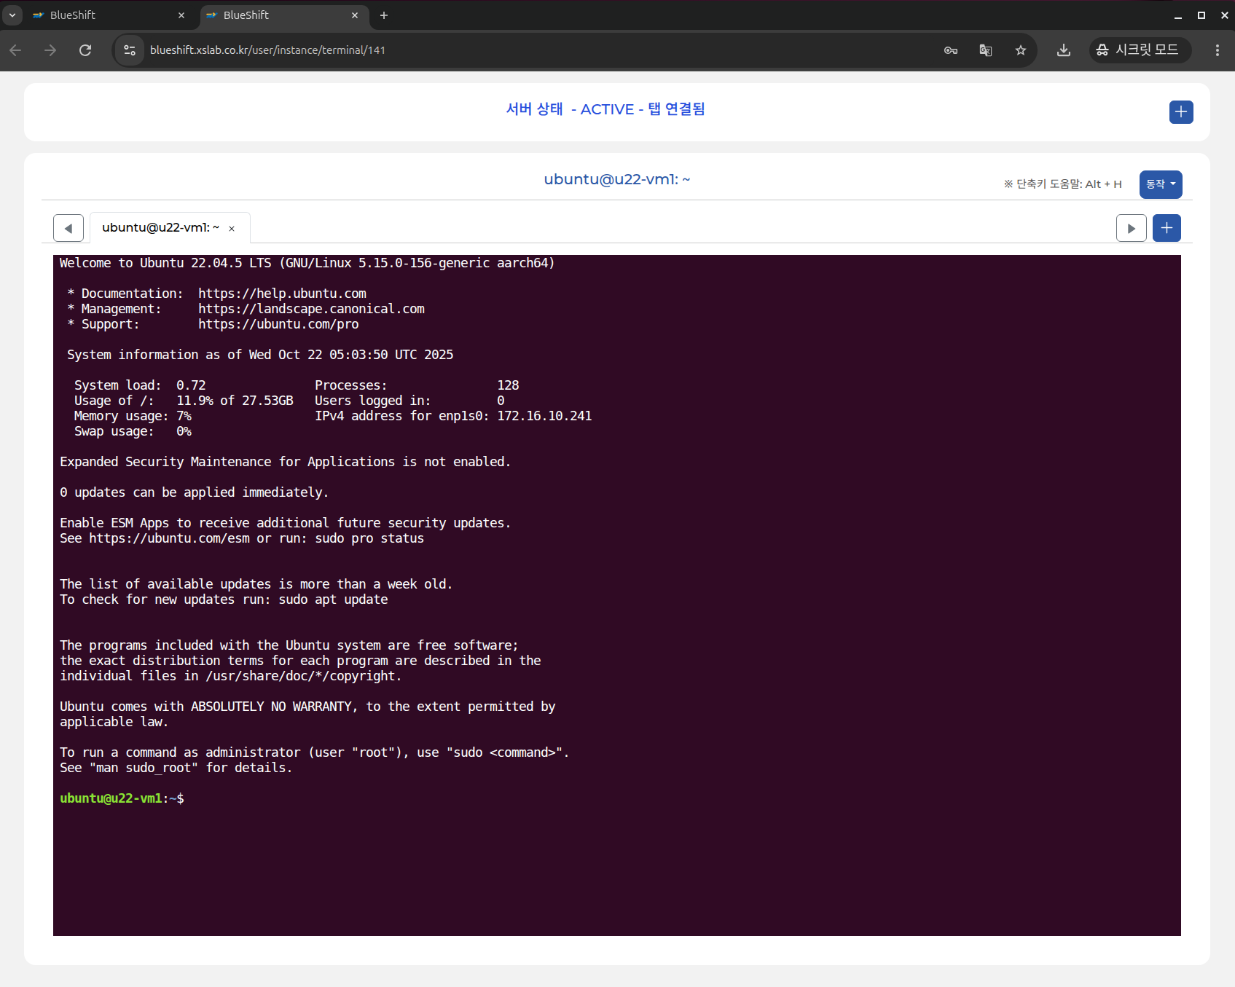This screenshot has width=1235, height=987.
Task: Bookmark this page with the star icon
Action: (1020, 50)
